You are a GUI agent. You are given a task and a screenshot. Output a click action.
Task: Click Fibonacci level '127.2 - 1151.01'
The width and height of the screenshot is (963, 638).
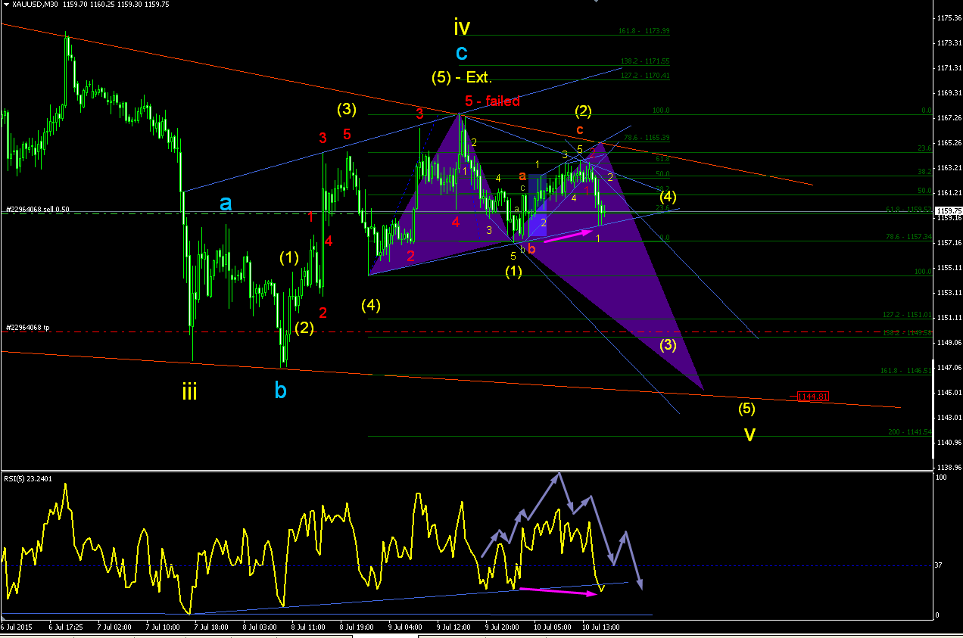point(906,314)
